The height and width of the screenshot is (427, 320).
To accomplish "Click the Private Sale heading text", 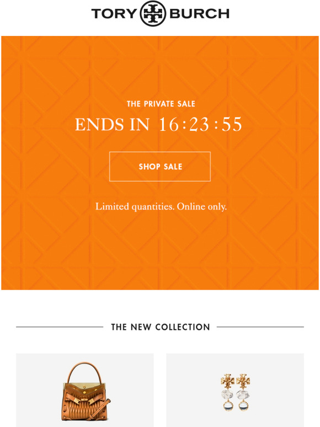I will [161, 104].
